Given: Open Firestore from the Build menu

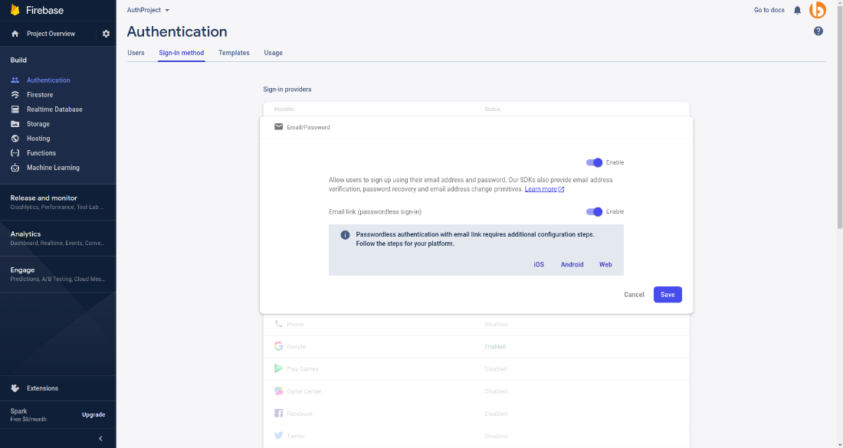Looking at the screenshot, I should coord(40,94).
